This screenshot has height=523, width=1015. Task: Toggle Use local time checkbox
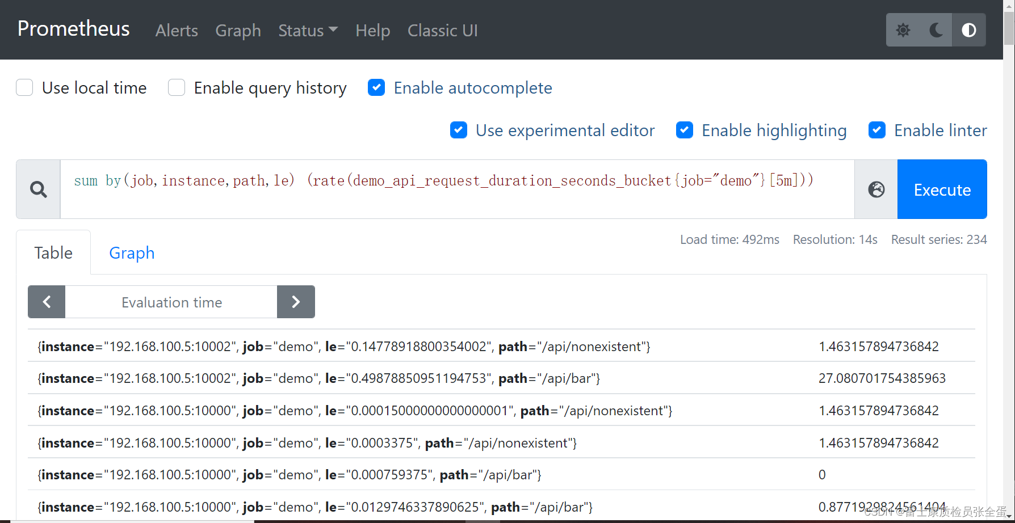pyautogui.click(x=24, y=88)
